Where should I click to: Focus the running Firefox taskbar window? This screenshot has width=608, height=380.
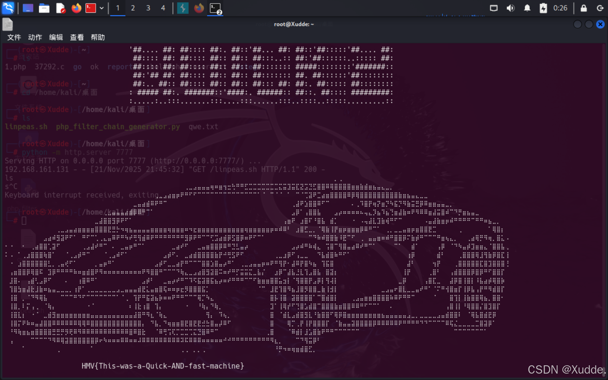(199, 8)
